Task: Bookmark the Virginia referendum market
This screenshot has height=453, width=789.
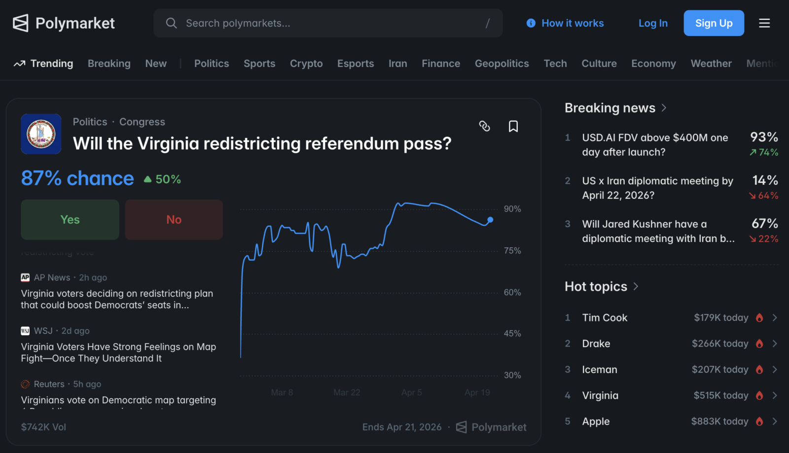Action: tap(513, 127)
